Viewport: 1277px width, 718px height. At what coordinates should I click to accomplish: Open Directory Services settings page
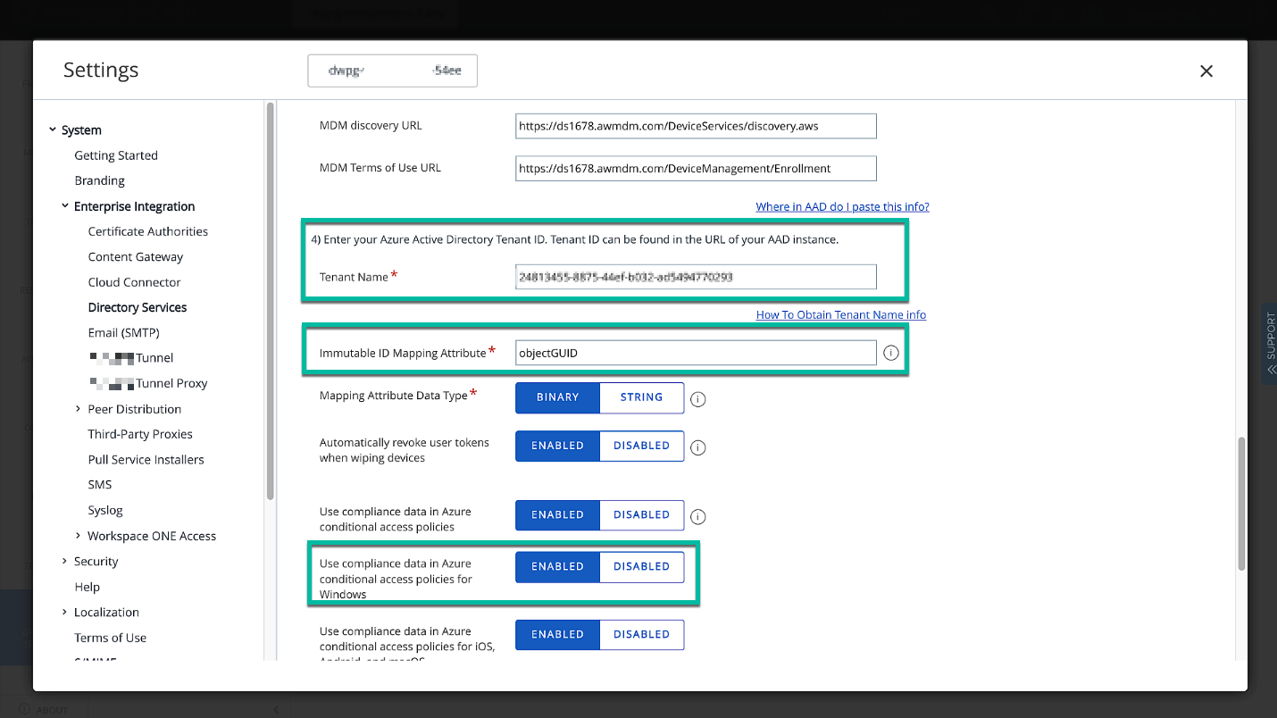(138, 307)
